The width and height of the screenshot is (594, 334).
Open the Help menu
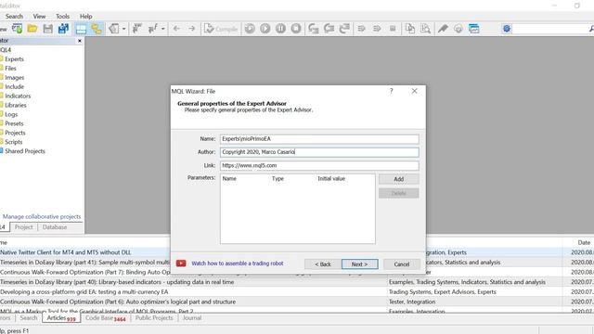(86, 17)
